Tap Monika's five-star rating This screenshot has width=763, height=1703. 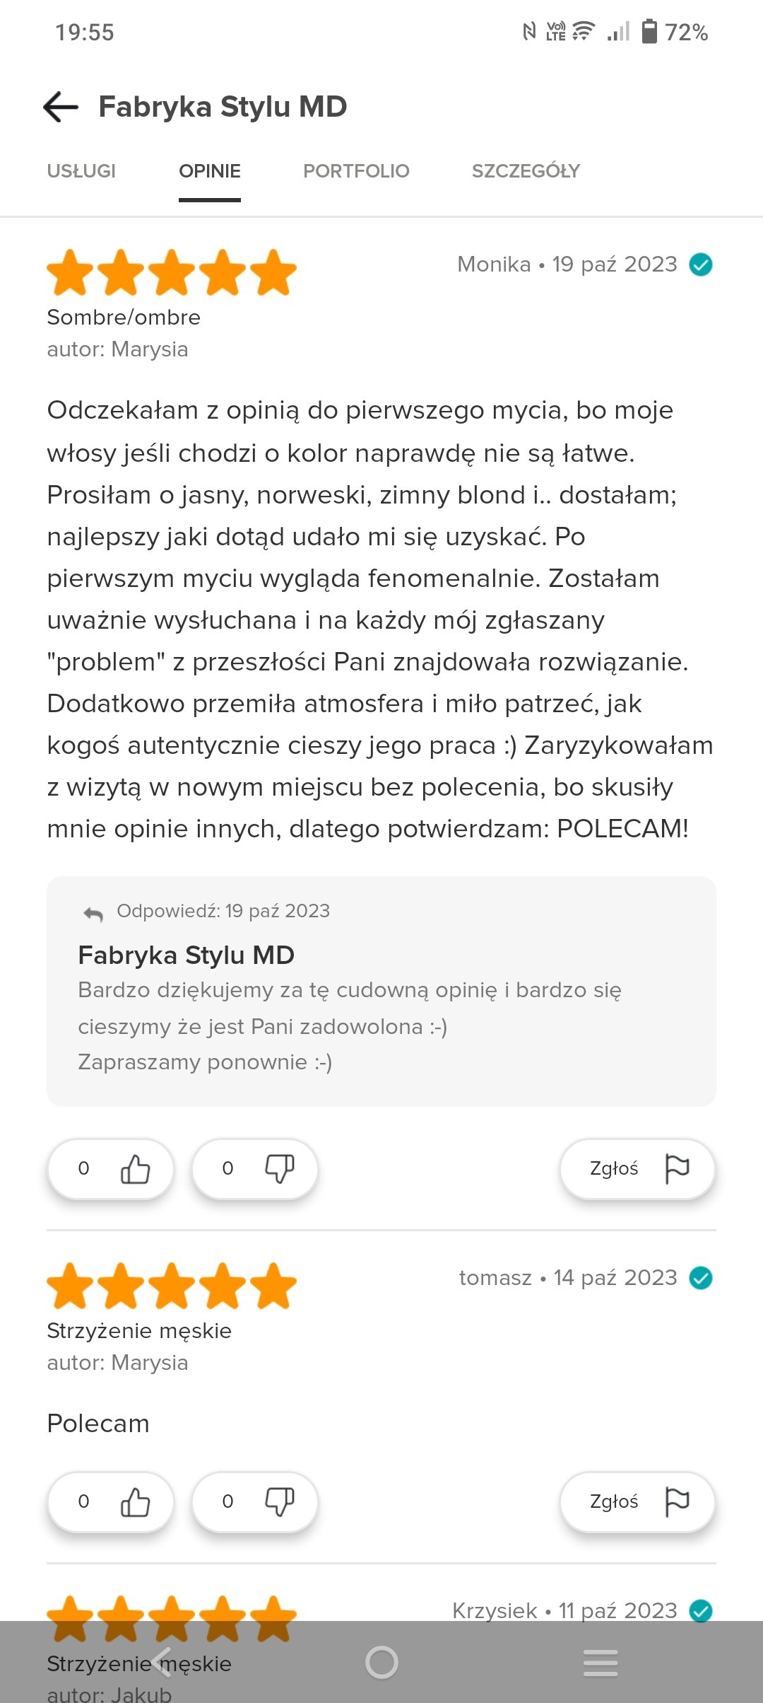point(172,273)
